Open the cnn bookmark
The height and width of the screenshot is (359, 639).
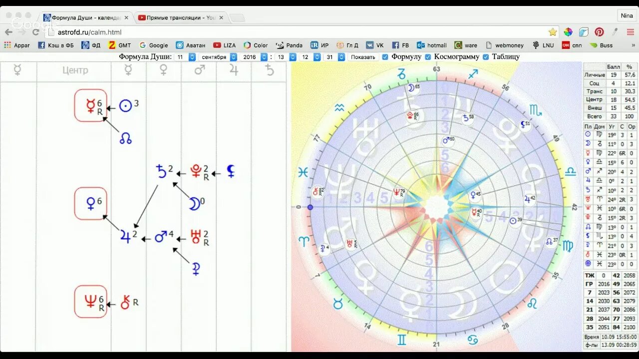pos(572,45)
